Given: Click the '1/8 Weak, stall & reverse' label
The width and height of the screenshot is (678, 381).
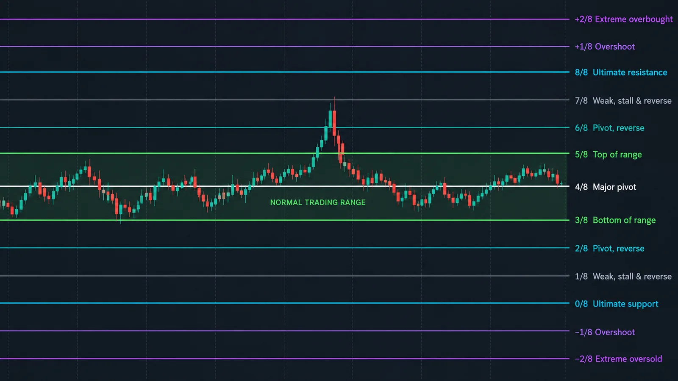Looking at the screenshot, I should click(x=623, y=276).
